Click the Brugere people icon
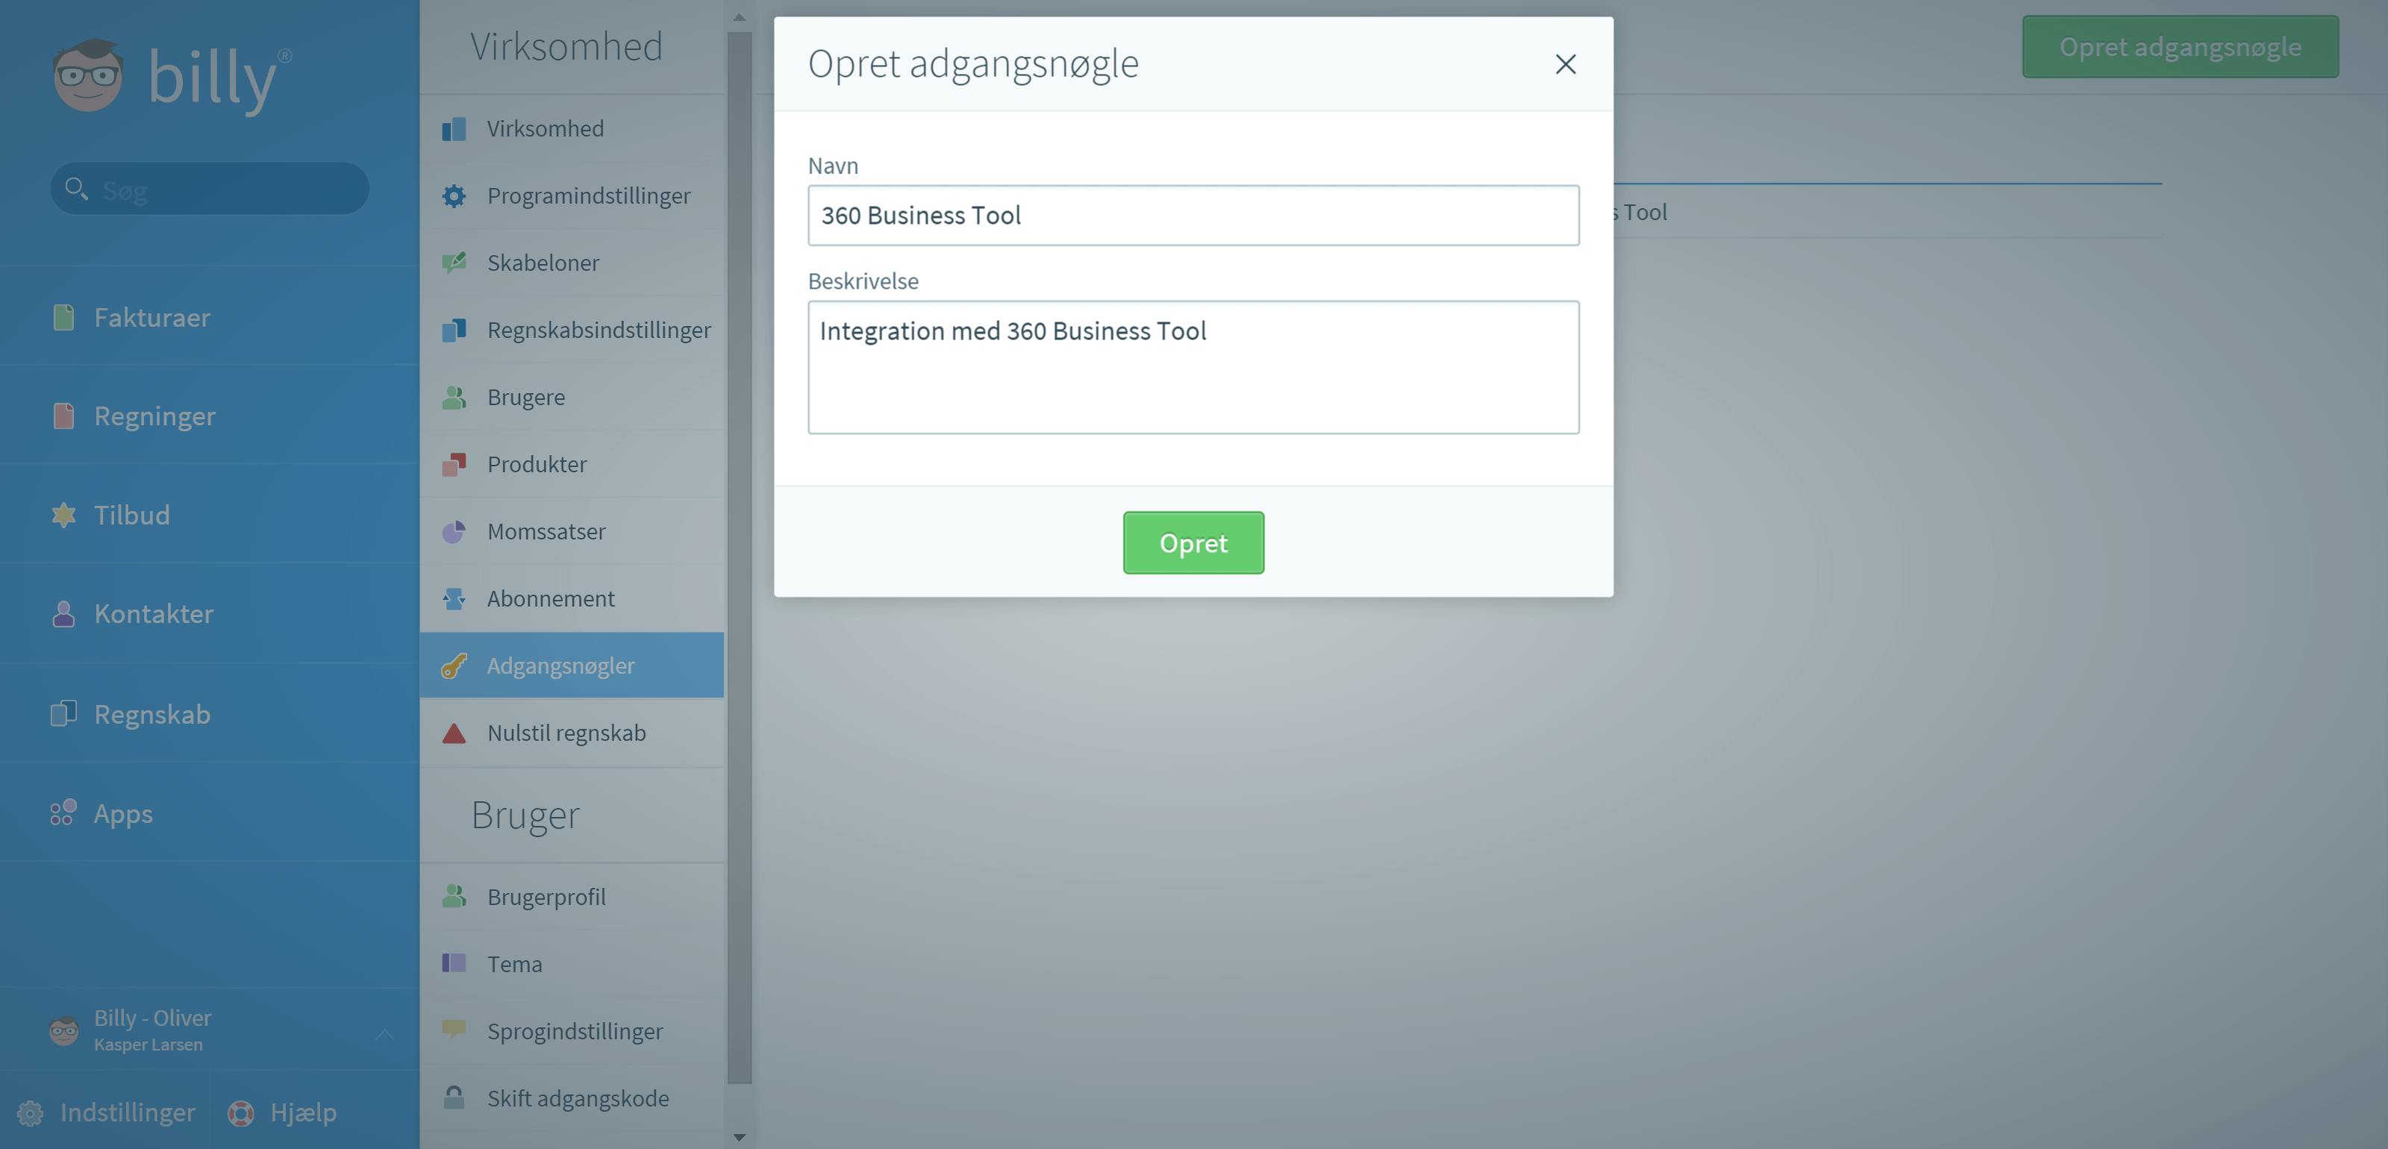 (x=454, y=398)
